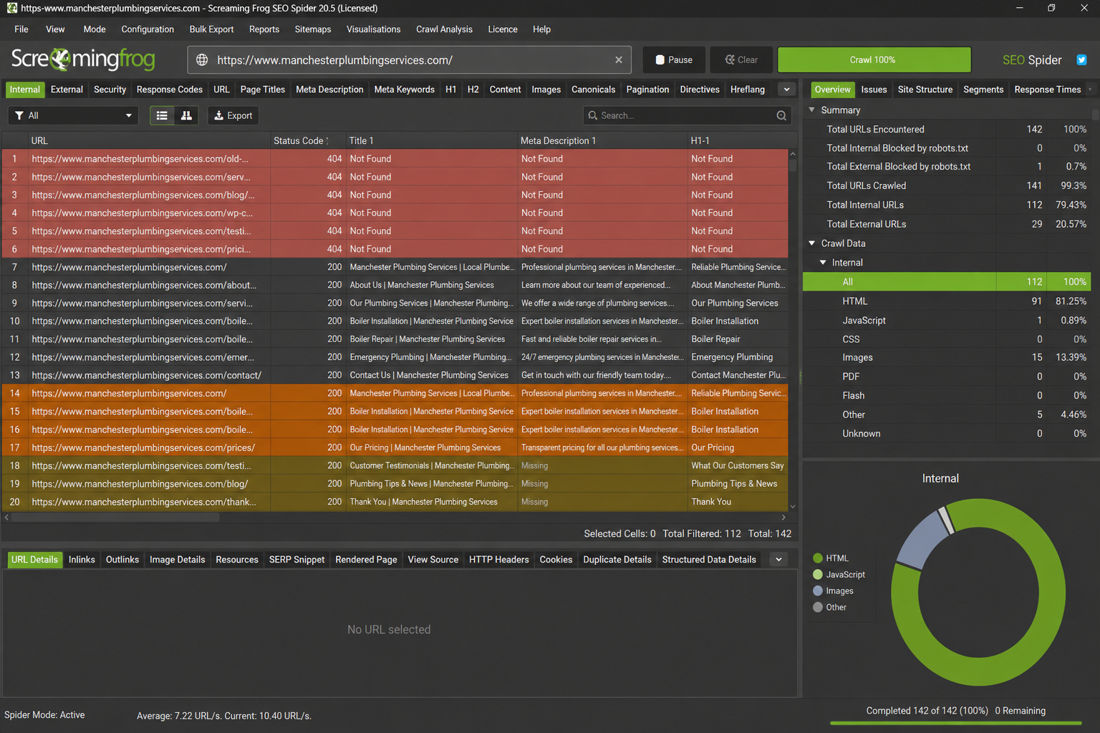This screenshot has height=733, width=1100.
Task: Open the Bulk Export menu
Action: (x=211, y=29)
